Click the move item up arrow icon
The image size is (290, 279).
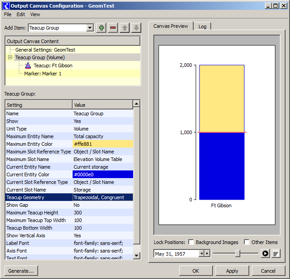pos(125,28)
